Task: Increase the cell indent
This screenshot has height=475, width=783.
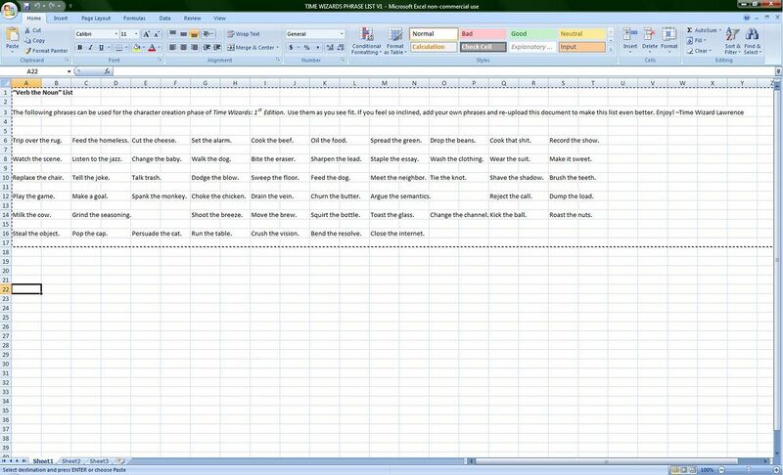Action: pyautogui.click(x=216, y=47)
